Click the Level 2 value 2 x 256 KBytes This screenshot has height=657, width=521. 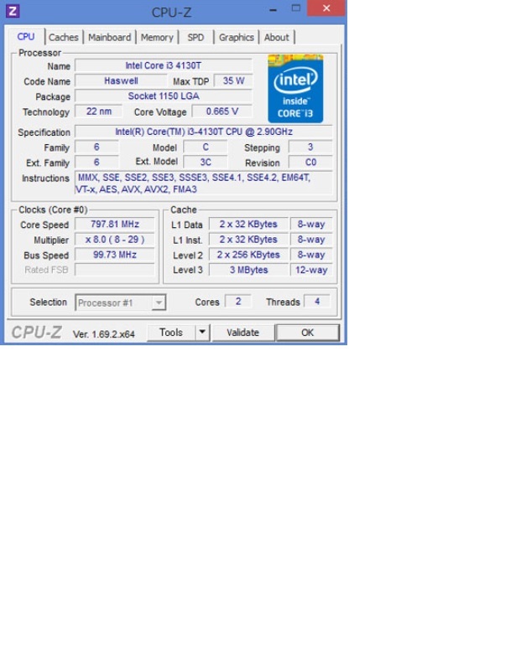click(248, 255)
